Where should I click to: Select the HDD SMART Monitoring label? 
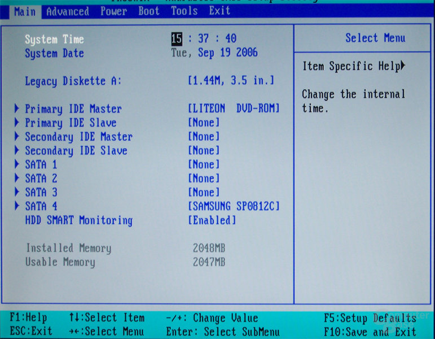(x=79, y=220)
